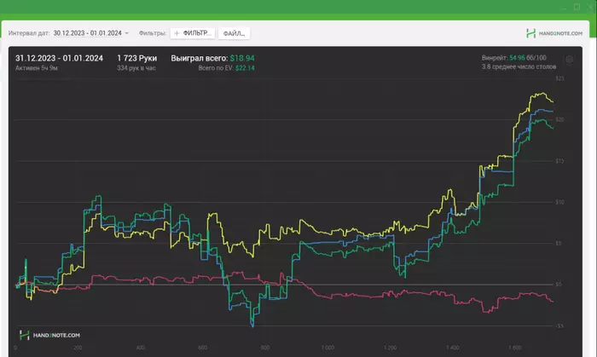Viewport: 597px width, 357px height.
Task: Click the $18.94 total winnings value
Action: tap(242, 58)
